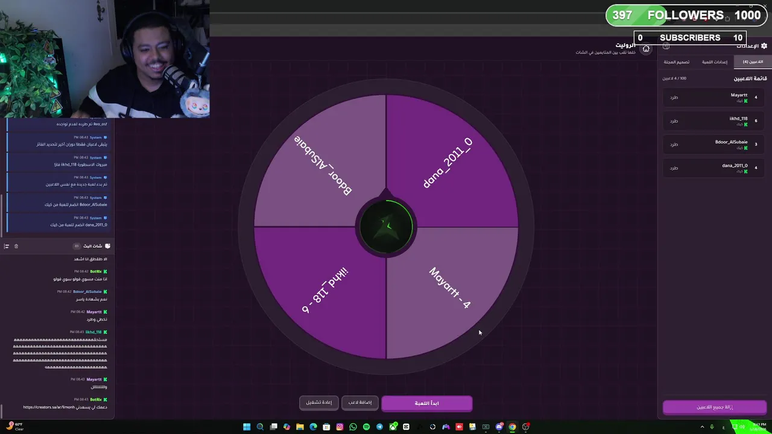The image size is (772, 434).
Task: Open Instagram from taskbar
Action: (340, 427)
